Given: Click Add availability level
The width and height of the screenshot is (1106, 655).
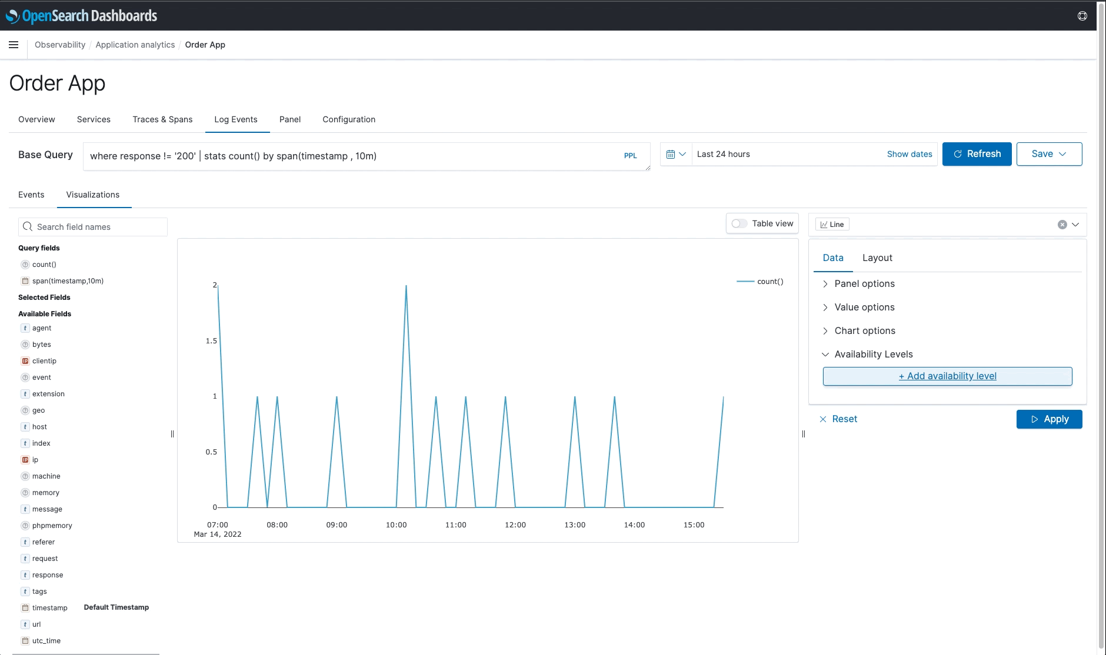Looking at the screenshot, I should tap(947, 376).
